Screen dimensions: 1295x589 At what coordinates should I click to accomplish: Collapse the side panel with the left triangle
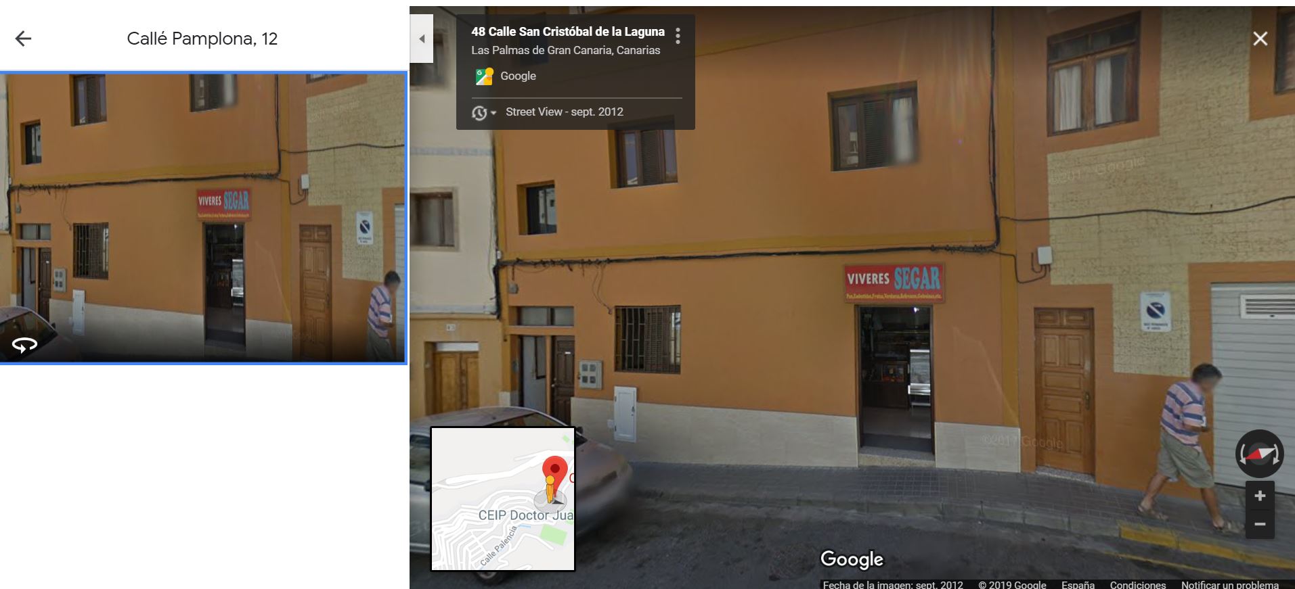[421, 39]
